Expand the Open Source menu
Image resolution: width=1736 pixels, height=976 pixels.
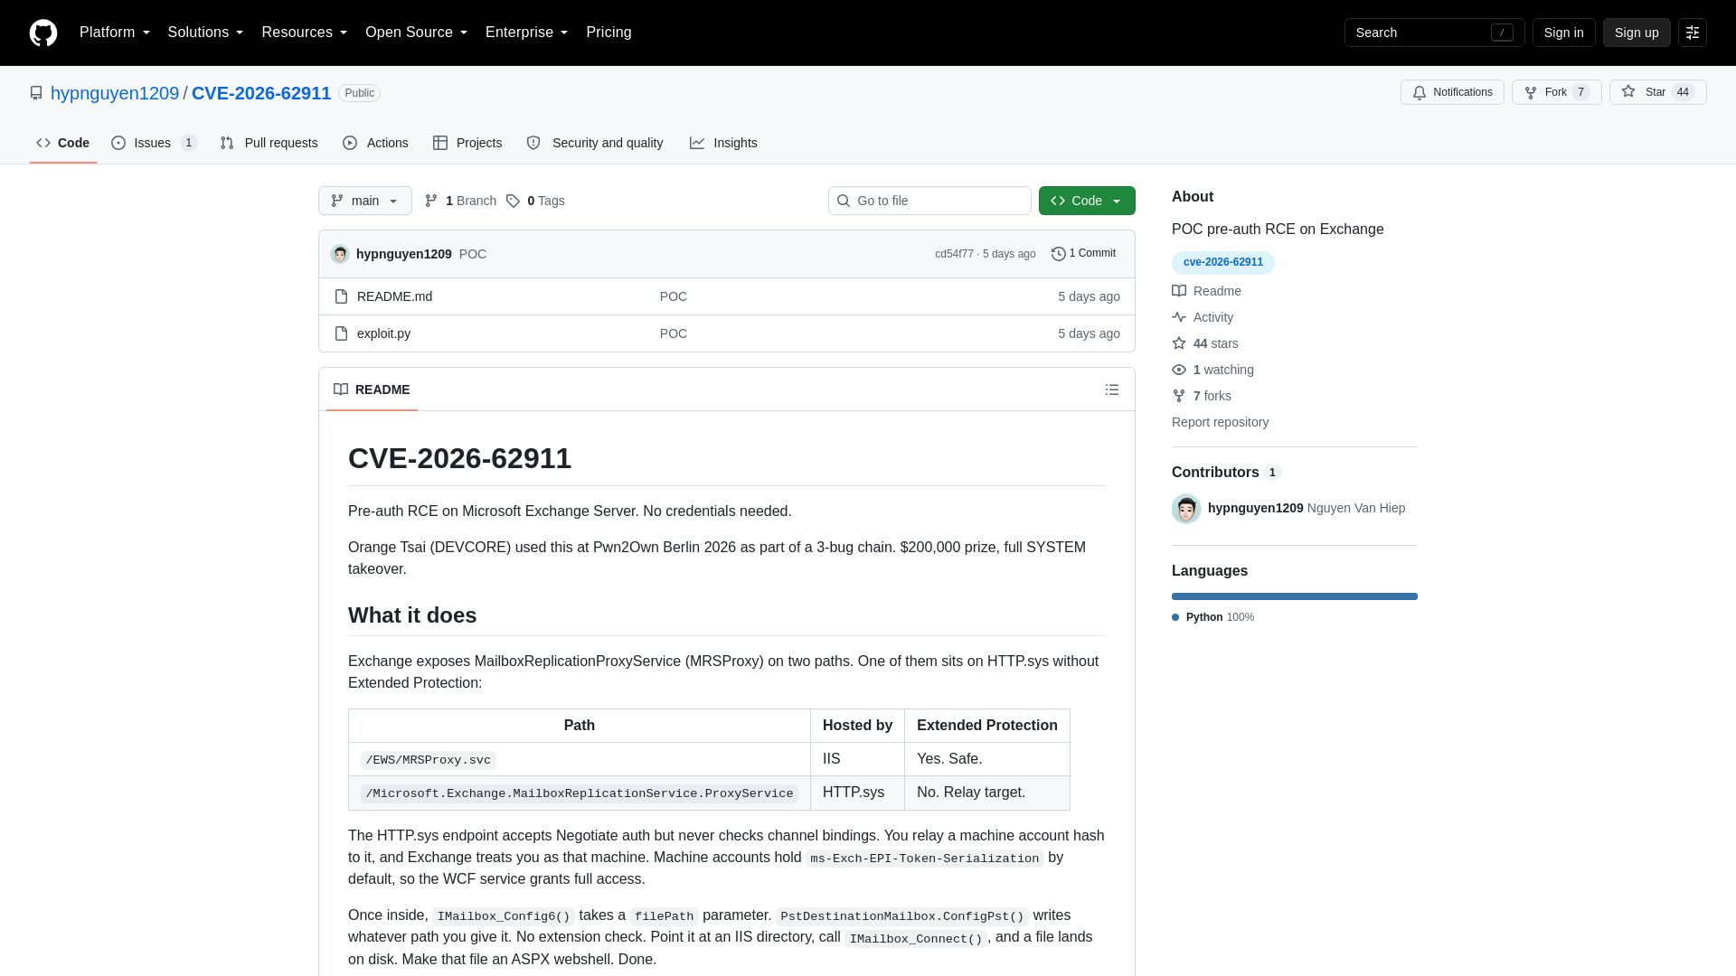tap(416, 33)
